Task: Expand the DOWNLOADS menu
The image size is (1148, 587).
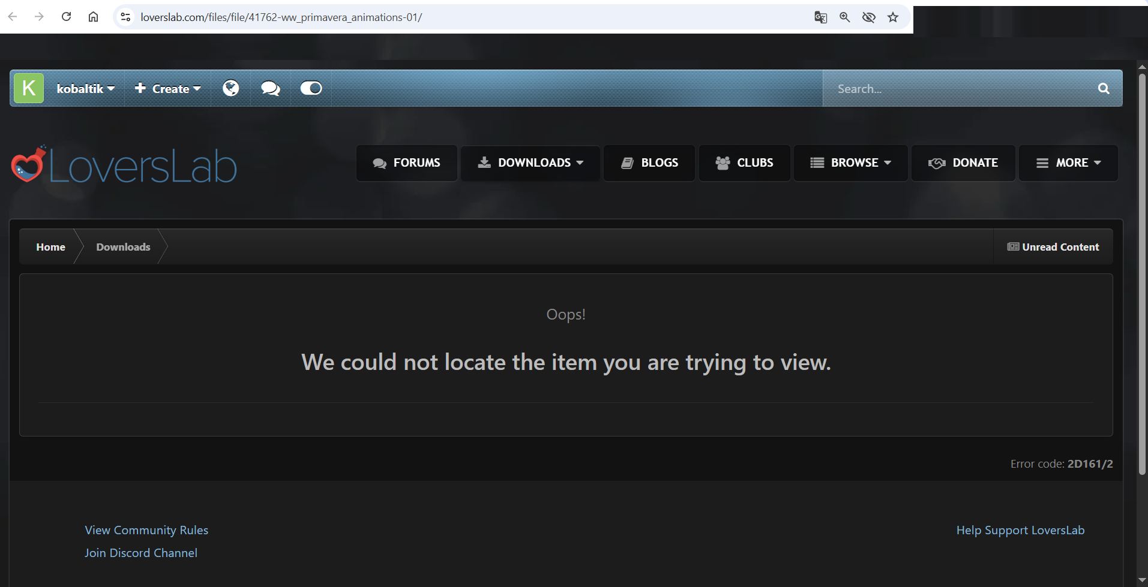Action: coord(530,162)
